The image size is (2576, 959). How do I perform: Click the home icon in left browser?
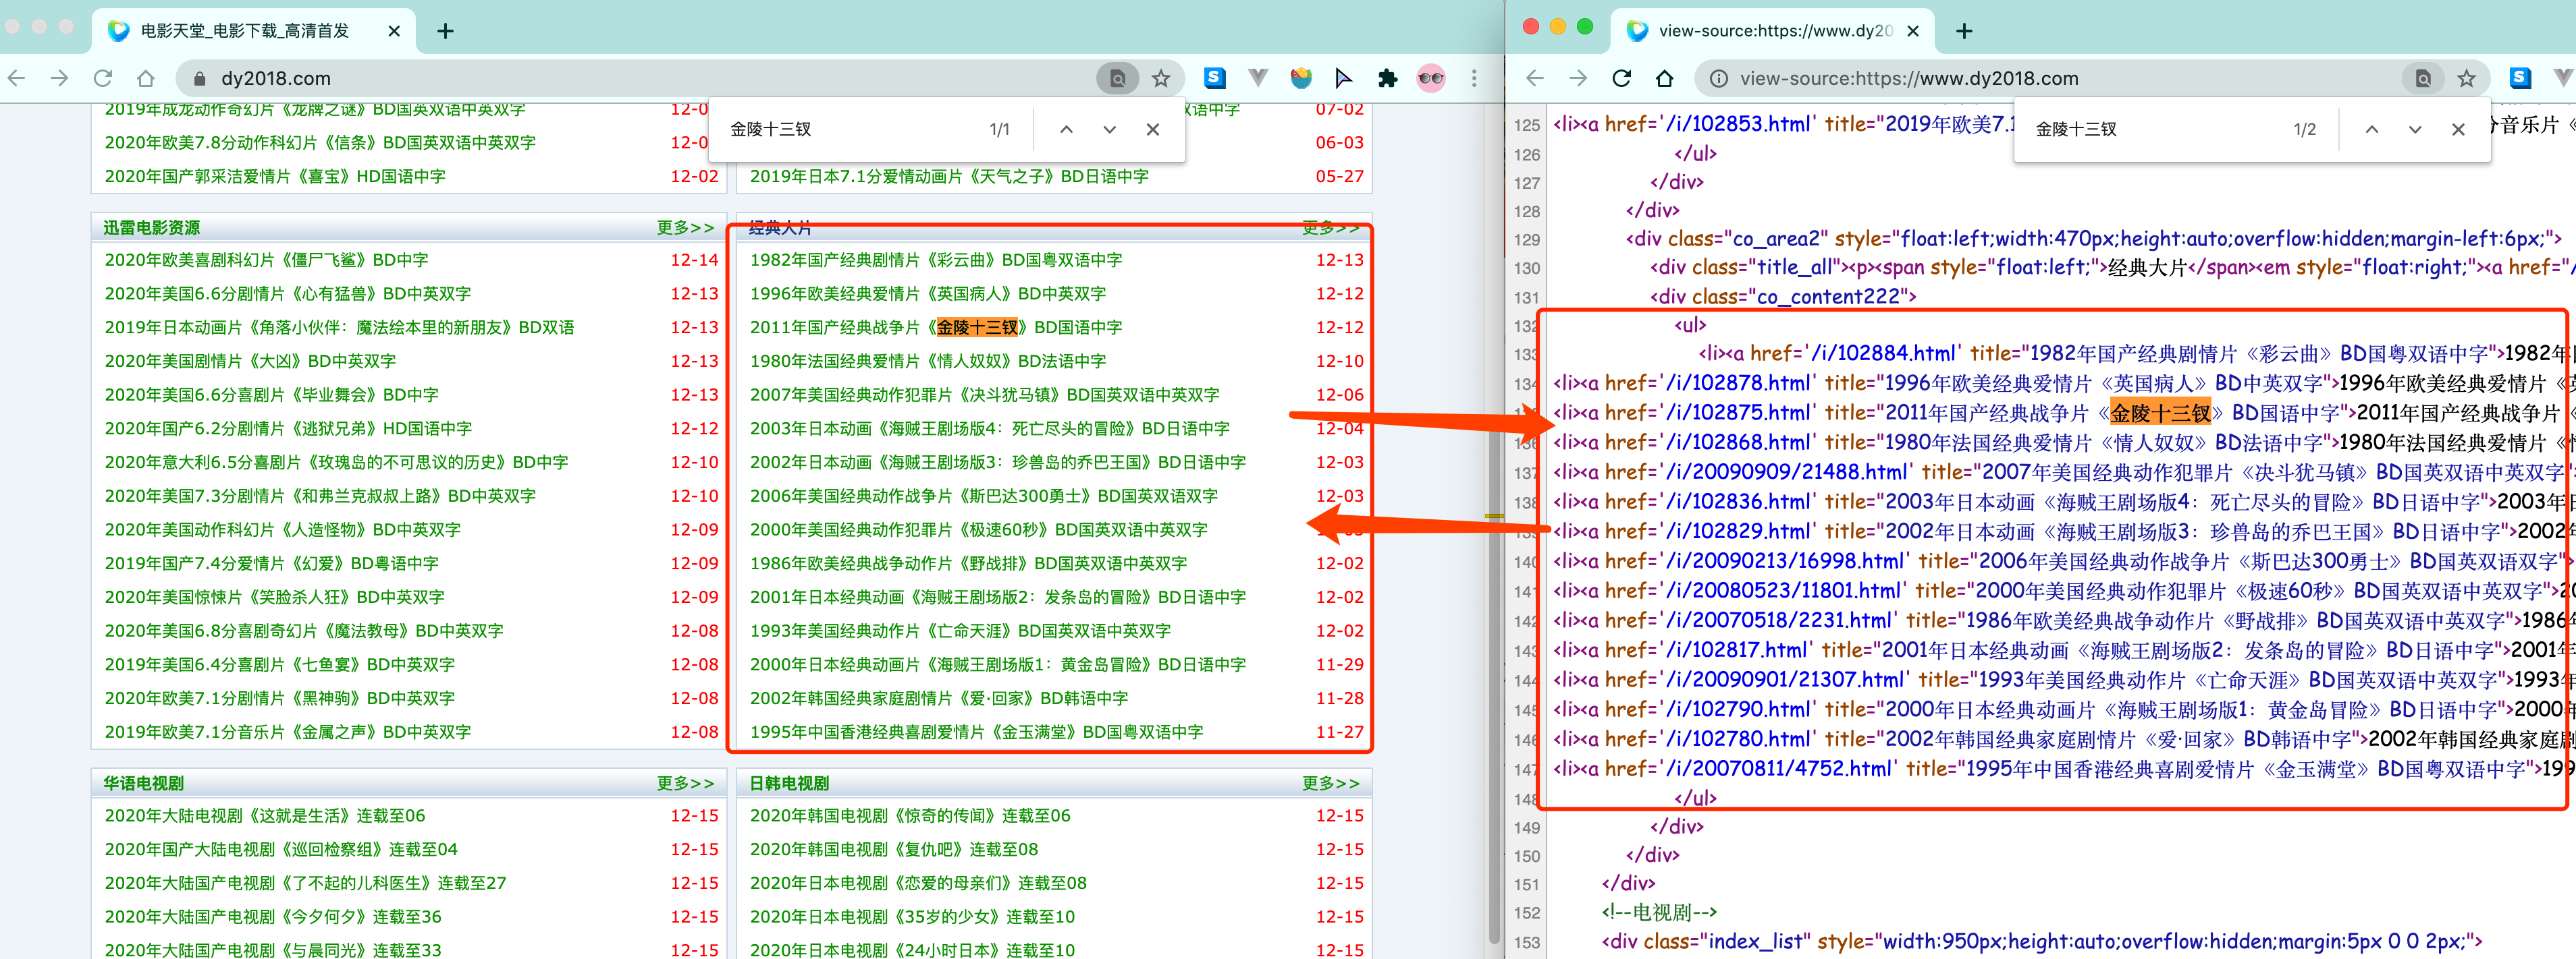pos(146,78)
